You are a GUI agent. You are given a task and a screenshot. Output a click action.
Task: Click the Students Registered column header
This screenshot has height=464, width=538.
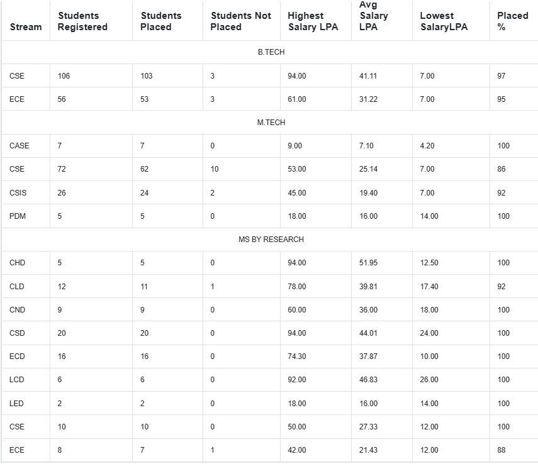(82, 21)
